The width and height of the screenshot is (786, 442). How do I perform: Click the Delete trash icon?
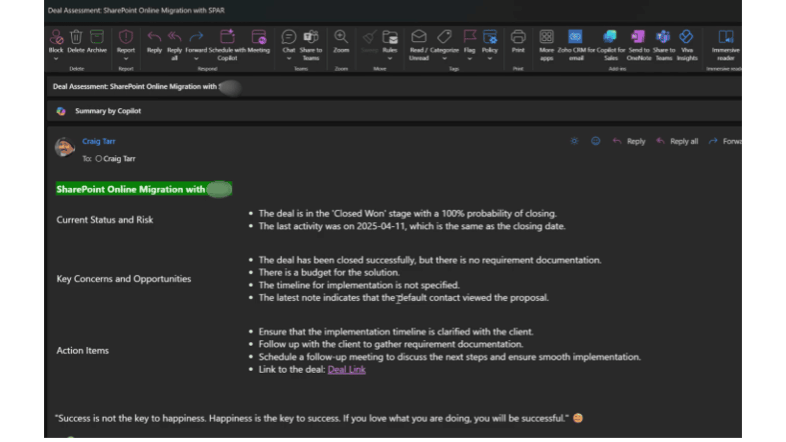pyautogui.click(x=76, y=38)
